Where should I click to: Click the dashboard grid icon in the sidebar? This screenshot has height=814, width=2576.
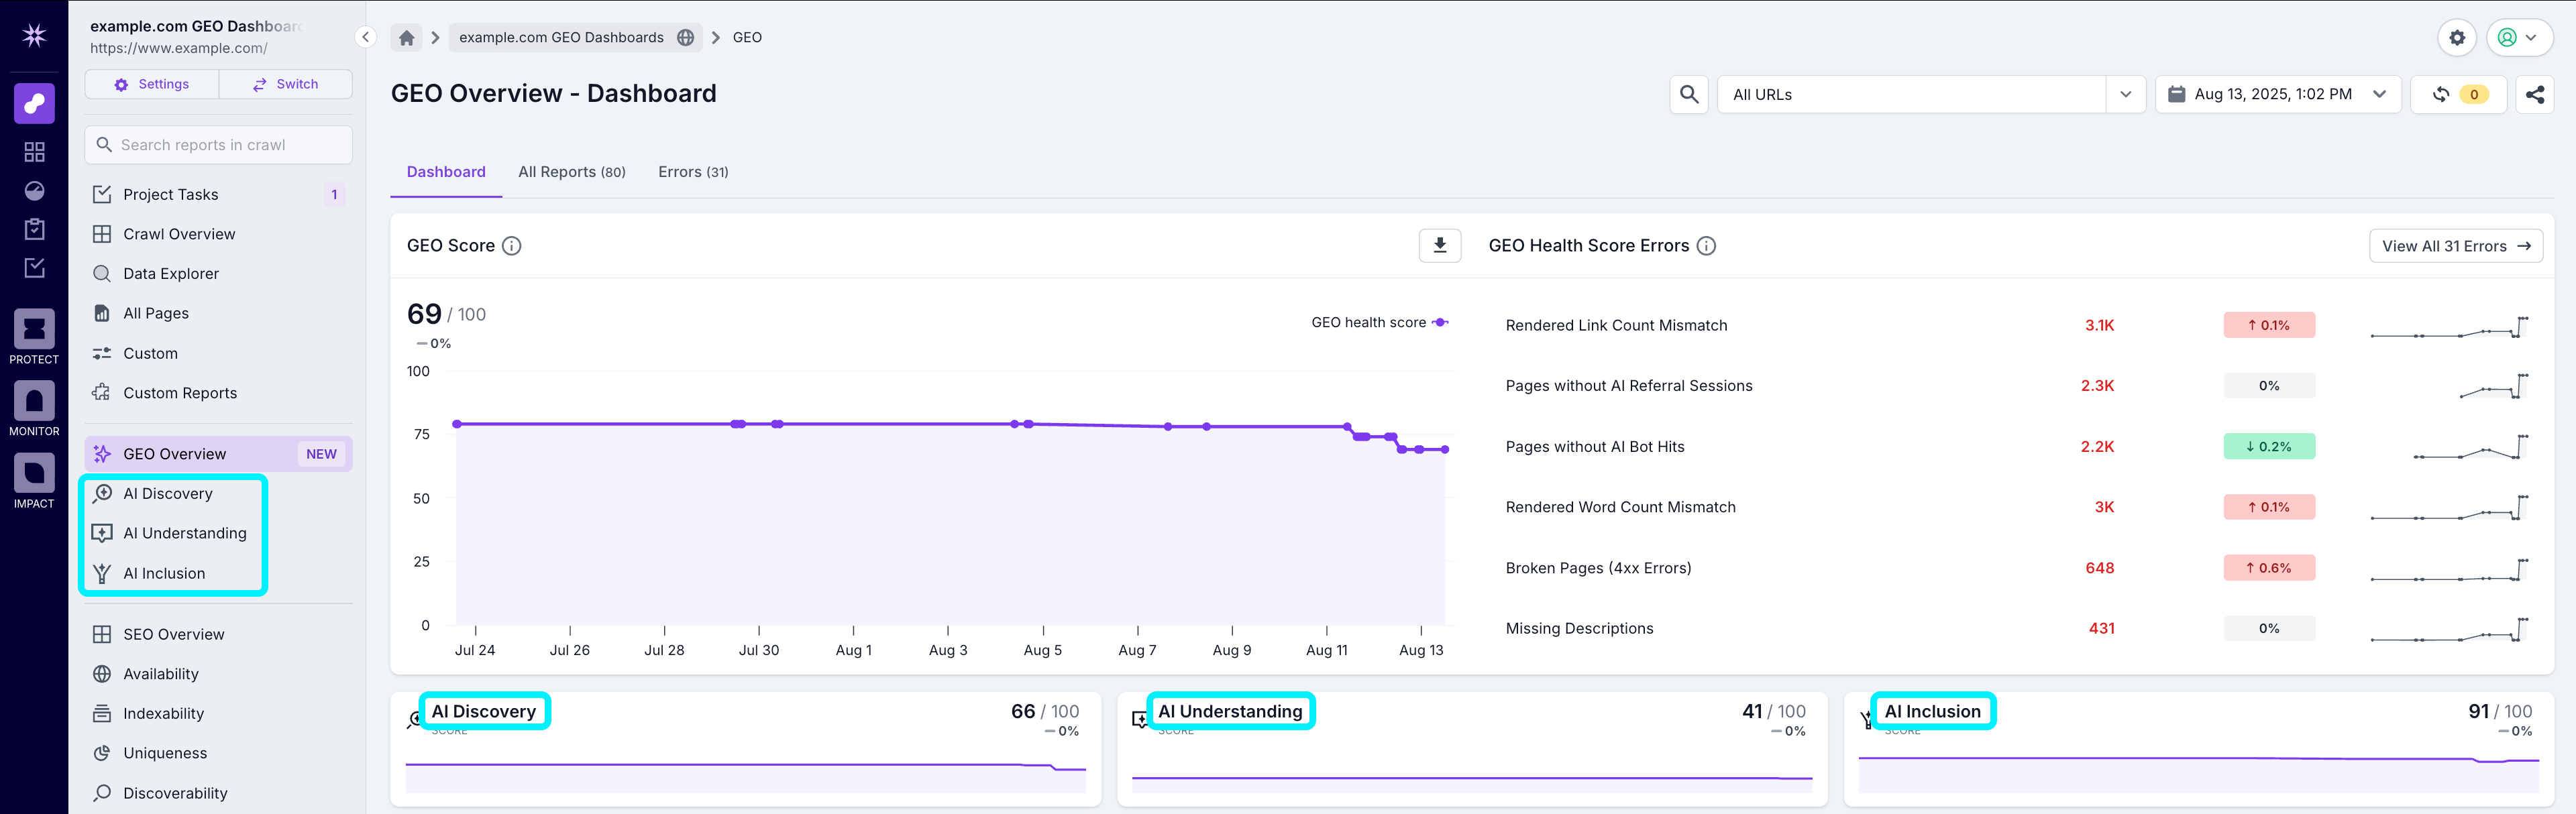(34, 152)
